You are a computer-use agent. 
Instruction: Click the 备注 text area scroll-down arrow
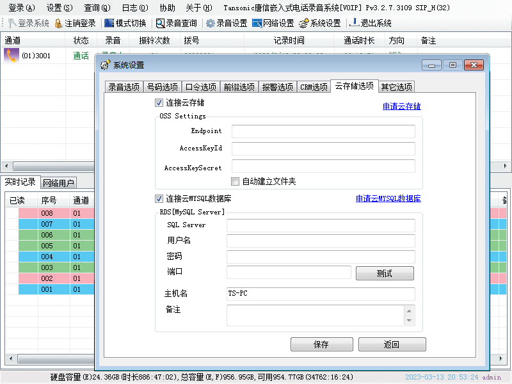[410, 321]
